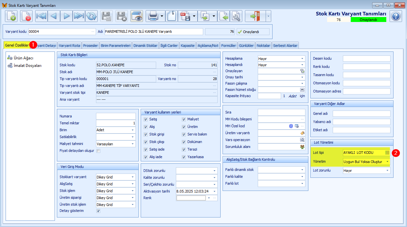Toggle the Stok girişi checkbox
This screenshot has height=227, width=407.
(146, 134)
